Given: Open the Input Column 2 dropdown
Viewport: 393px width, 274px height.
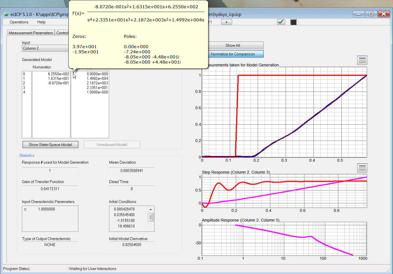Looking at the screenshot, I should [x=46, y=48].
